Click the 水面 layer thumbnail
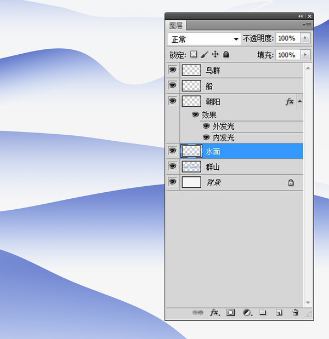 click(x=191, y=151)
